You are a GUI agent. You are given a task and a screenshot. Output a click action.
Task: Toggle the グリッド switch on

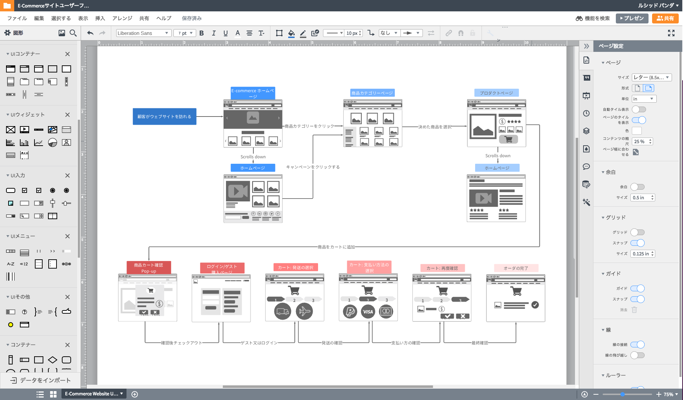tap(638, 232)
